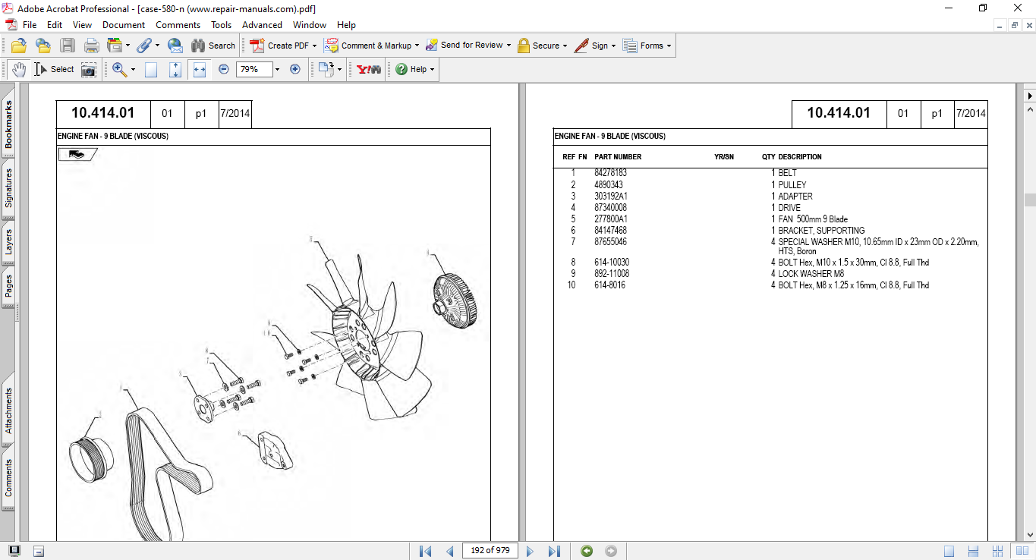The image size is (1036, 560).
Task: Open the zoom percentage dropdown arrow
Action: (277, 69)
